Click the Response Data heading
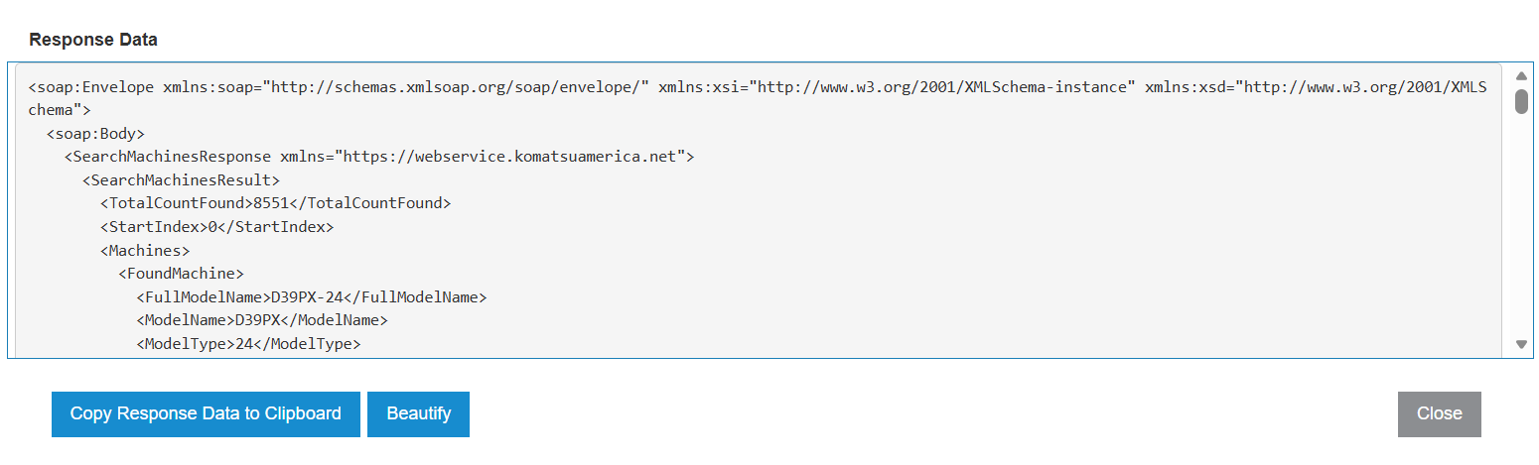This screenshot has width=1539, height=465. (93, 40)
